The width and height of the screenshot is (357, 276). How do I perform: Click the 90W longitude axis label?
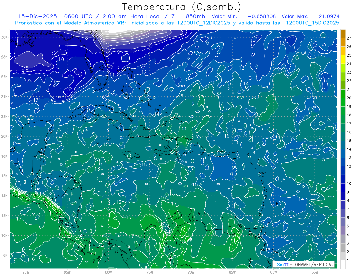[x=26, y=272]
